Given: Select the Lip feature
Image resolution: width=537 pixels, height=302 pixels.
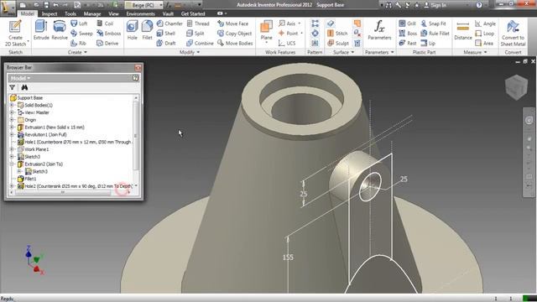Looking at the screenshot, I should point(428,44).
